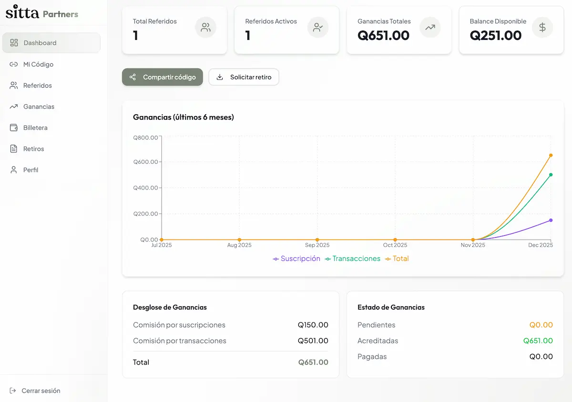Click the users icon in Total Referidos card
572x402 pixels.
pyautogui.click(x=205, y=28)
